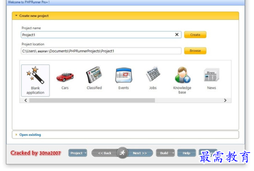
Task: Open the Build button dropdown arrow
Action: 173,153
